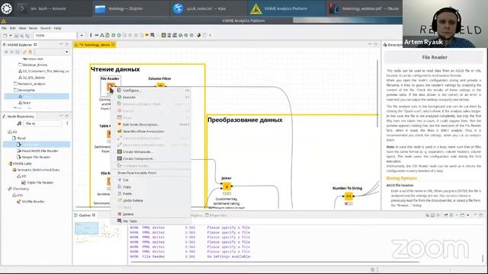This screenshot has width=488, height=274.
Task: Click Collapse All icon in KNIME Explorer
Action: (12, 52)
